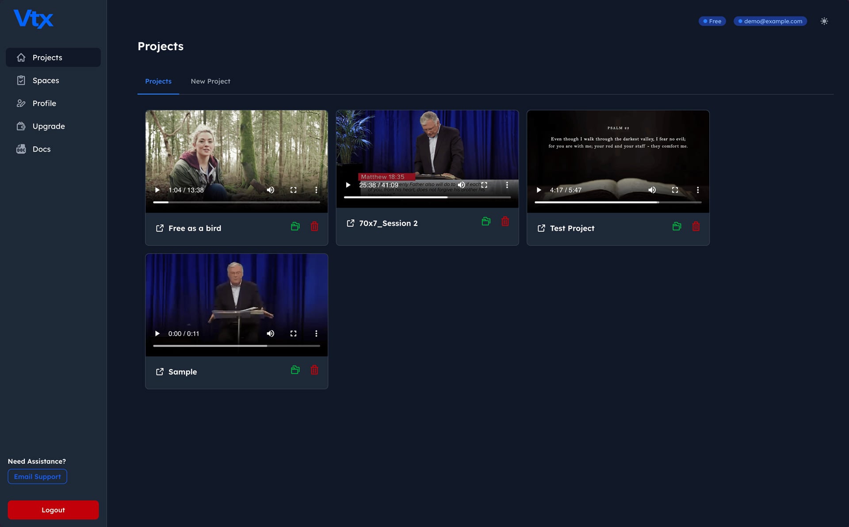Enter fullscreen on Test Project video
Screen dimensions: 849x527
coord(675,190)
